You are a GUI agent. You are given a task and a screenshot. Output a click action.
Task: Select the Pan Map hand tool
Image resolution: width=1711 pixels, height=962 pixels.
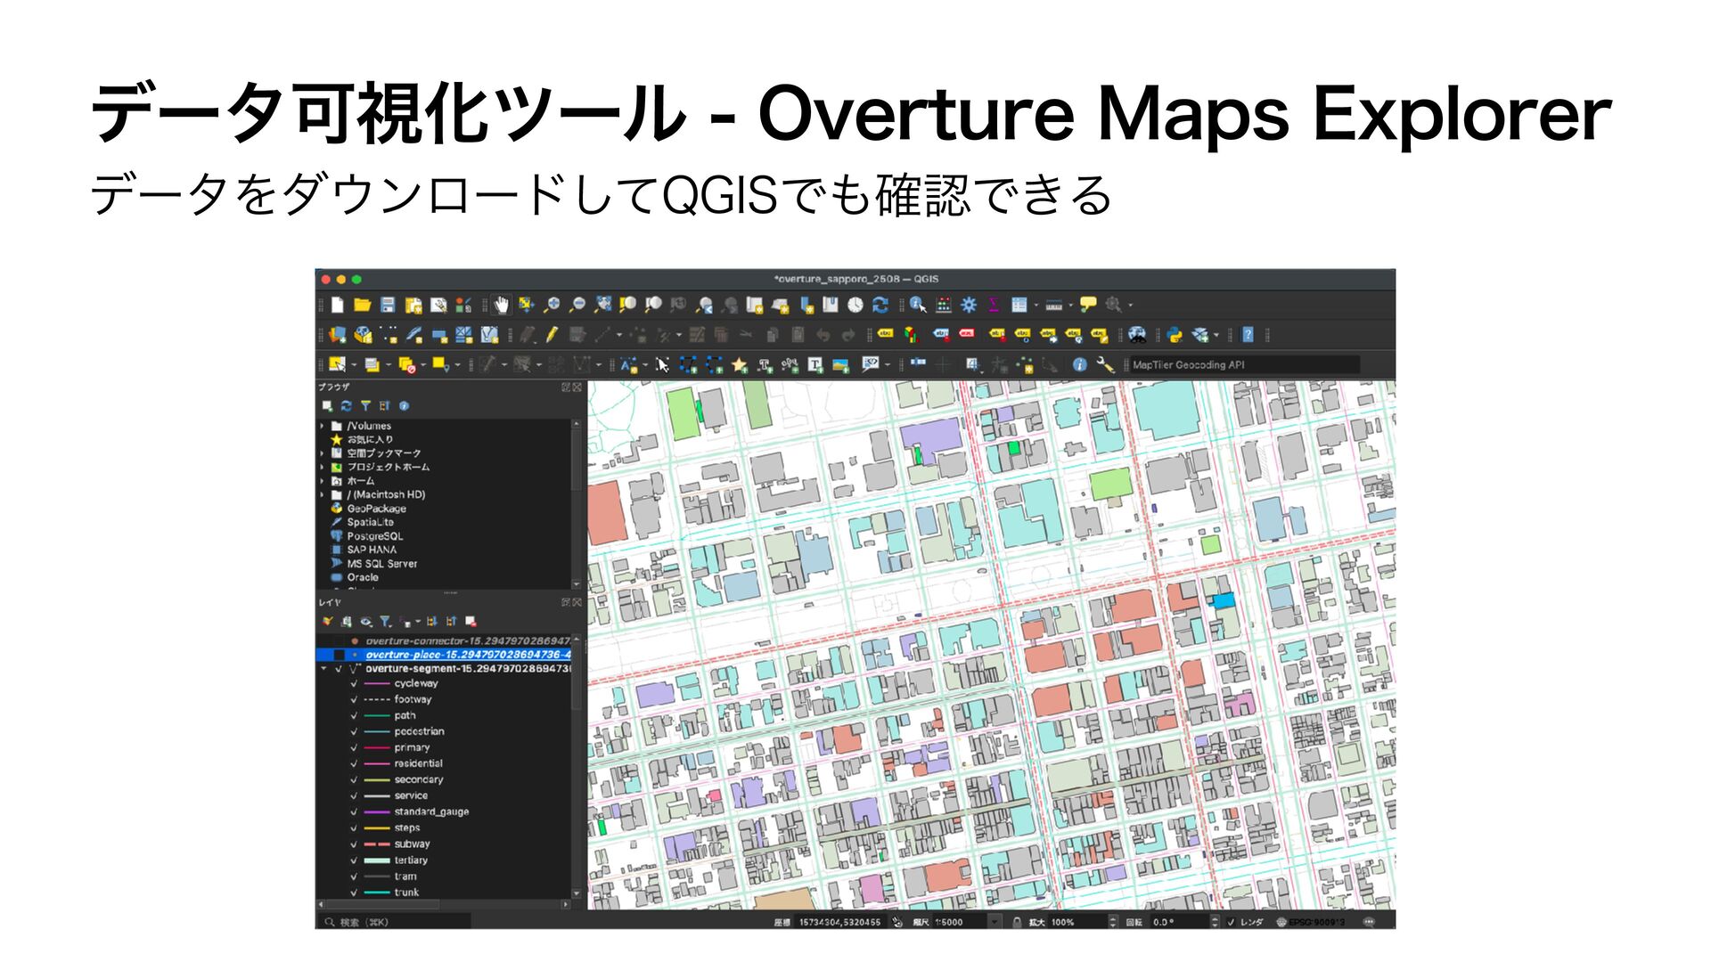pyautogui.click(x=502, y=306)
